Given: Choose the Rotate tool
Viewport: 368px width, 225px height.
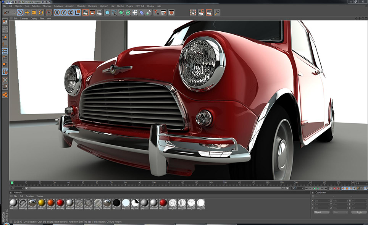Looking at the screenshot, I should [x=40, y=12].
